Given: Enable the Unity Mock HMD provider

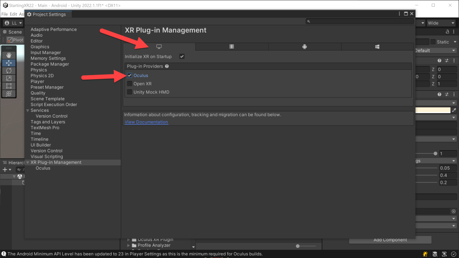Looking at the screenshot, I should 130,92.
